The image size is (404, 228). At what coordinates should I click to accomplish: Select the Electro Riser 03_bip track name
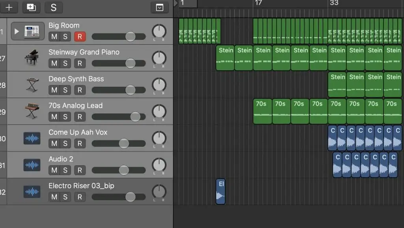(x=81, y=186)
